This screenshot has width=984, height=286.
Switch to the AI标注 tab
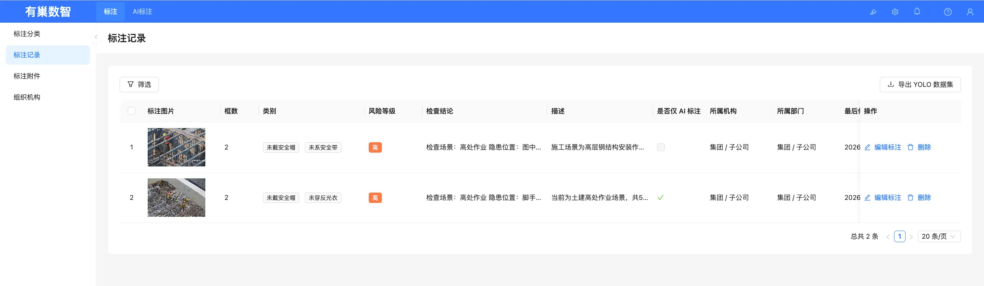click(x=142, y=12)
